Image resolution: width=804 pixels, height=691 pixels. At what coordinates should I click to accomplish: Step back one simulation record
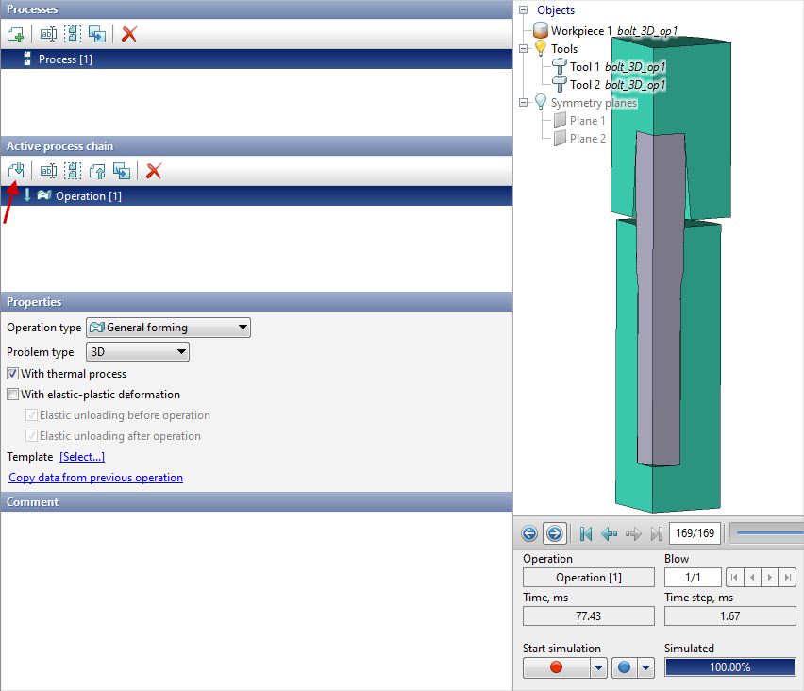[610, 533]
